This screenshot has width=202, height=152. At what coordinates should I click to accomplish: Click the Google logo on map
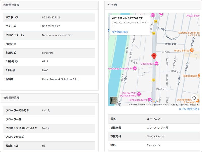(154, 101)
